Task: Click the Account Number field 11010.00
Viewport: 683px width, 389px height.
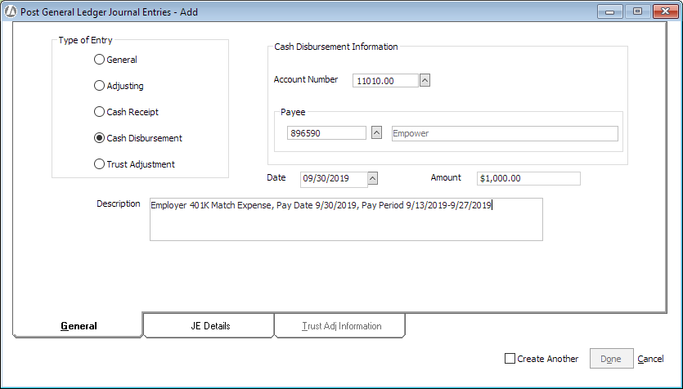Action: click(x=385, y=81)
